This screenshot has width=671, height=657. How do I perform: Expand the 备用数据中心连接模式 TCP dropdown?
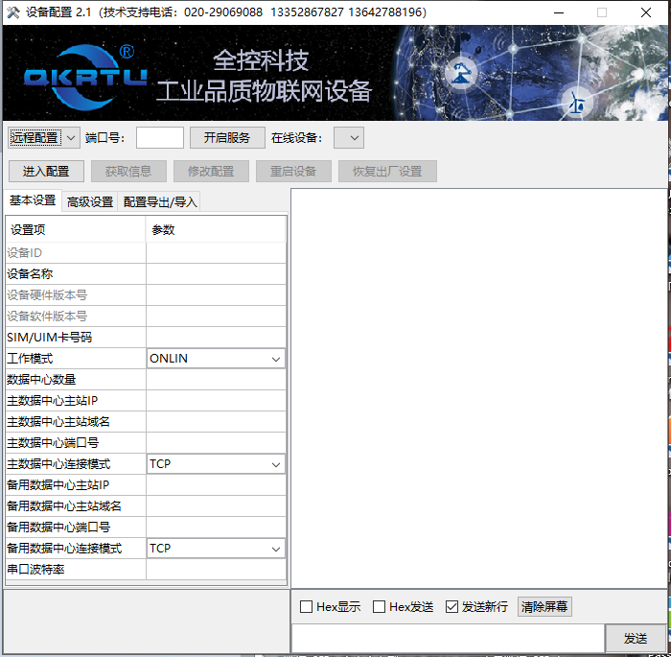point(216,549)
